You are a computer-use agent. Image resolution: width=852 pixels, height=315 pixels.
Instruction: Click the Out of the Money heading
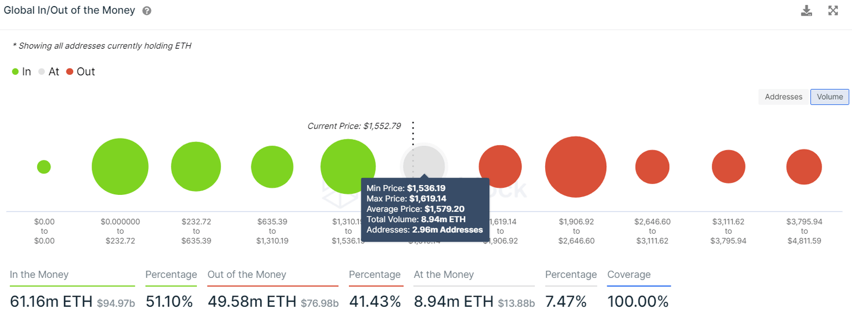click(x=247, y=275)
